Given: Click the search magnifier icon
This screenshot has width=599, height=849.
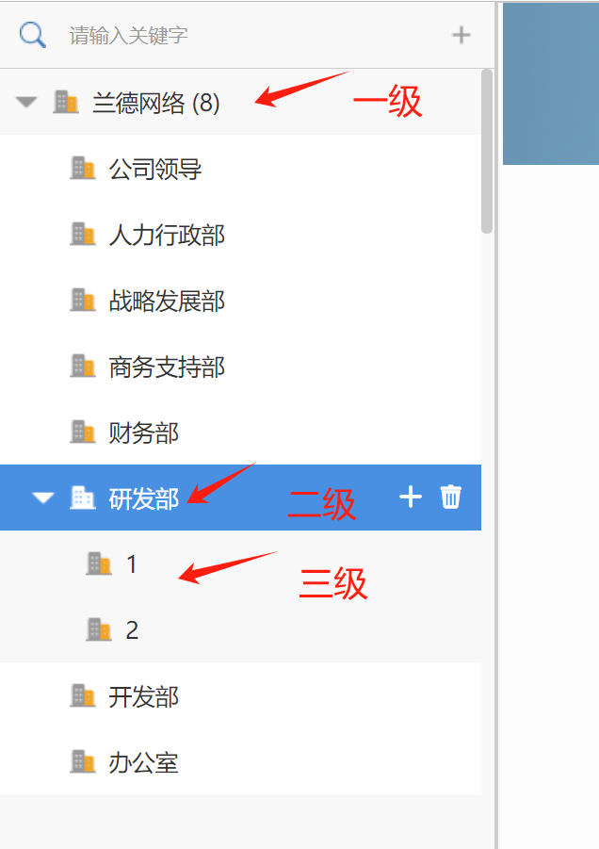Looking at the screenshot, I should (x=32, y=35).
